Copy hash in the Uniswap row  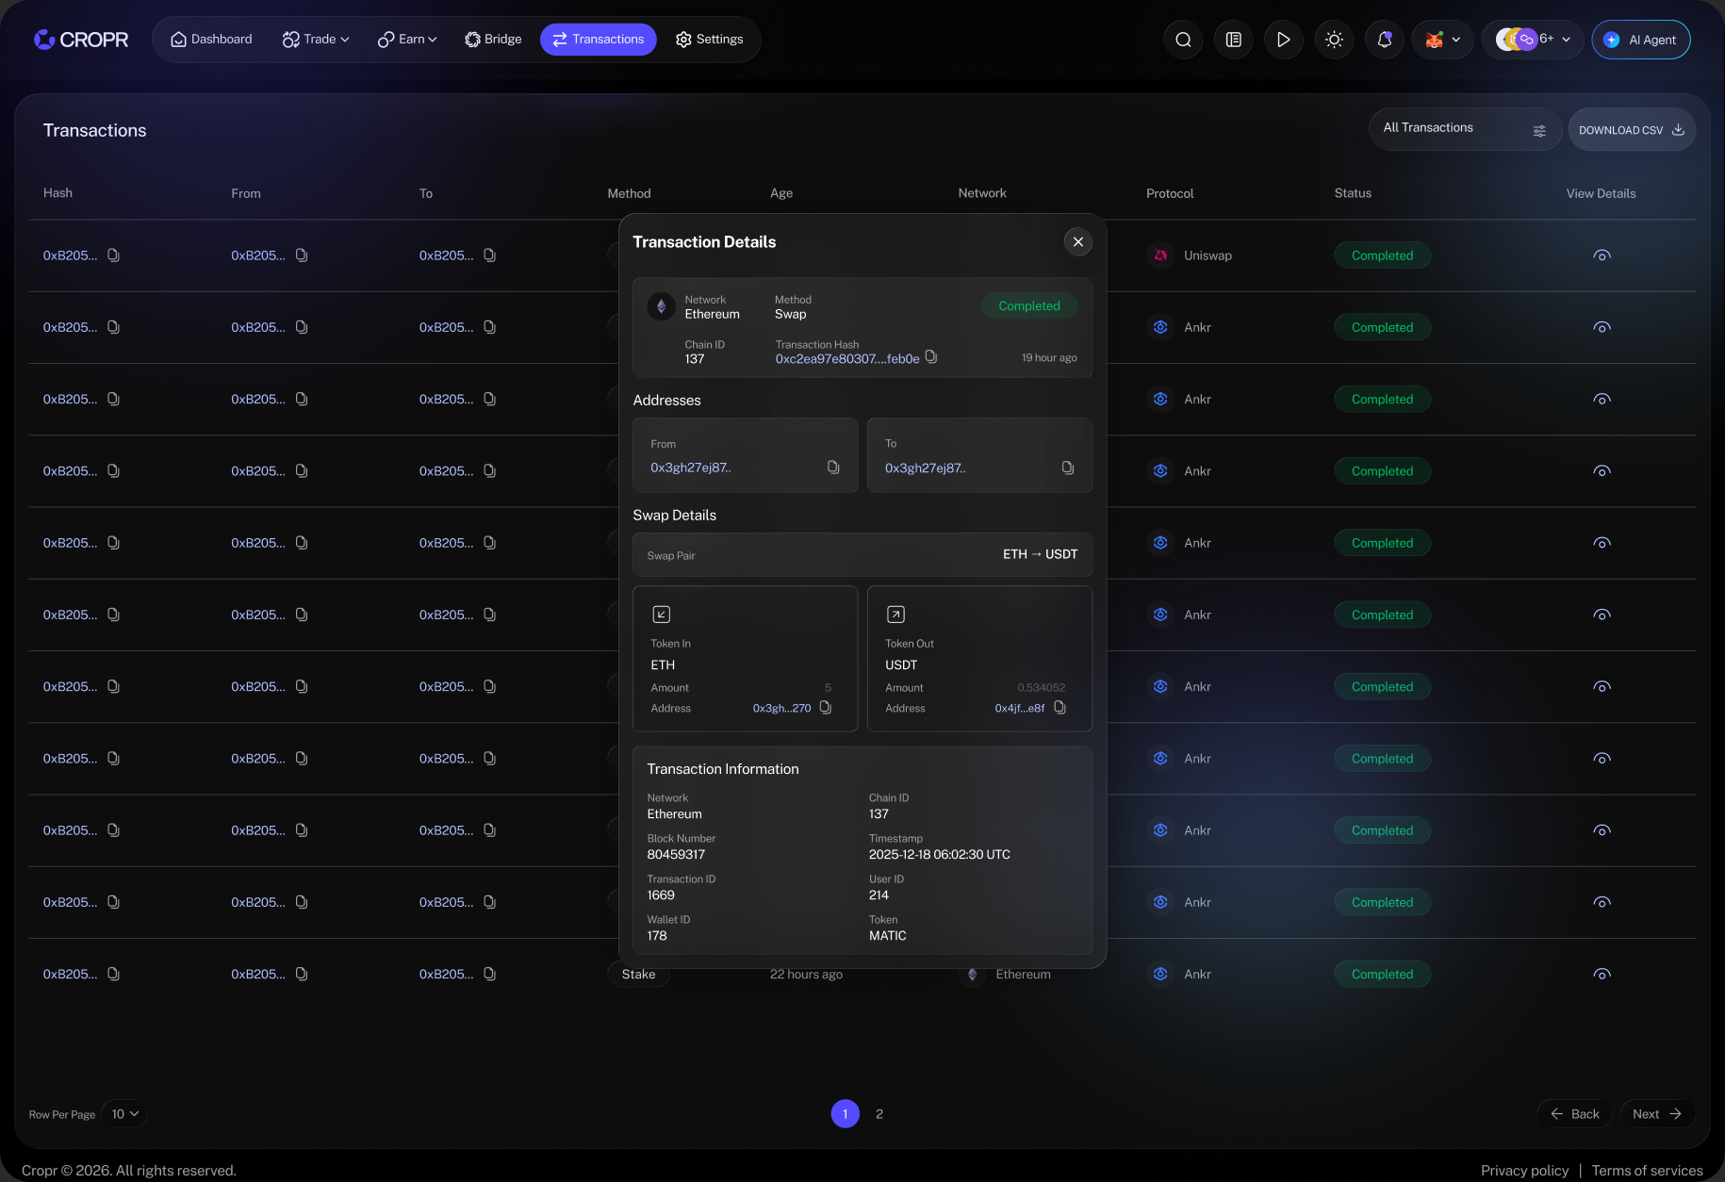coord(113,255)
